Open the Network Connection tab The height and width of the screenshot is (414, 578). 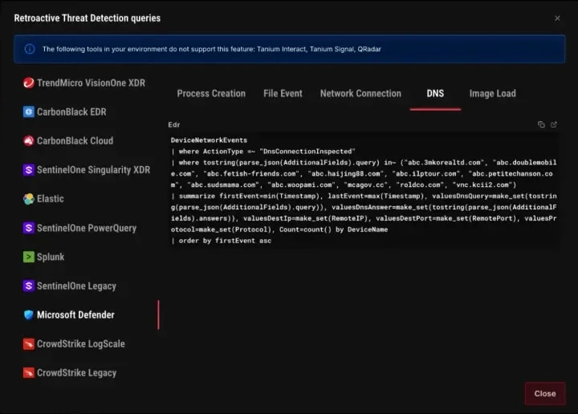click(360, 94)
